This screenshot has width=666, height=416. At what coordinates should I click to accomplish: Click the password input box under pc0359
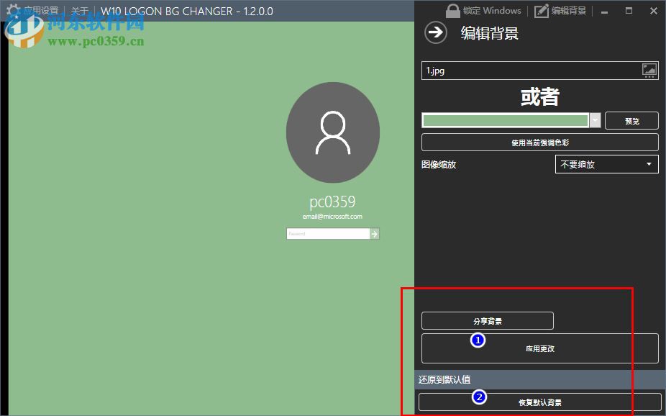327,233
